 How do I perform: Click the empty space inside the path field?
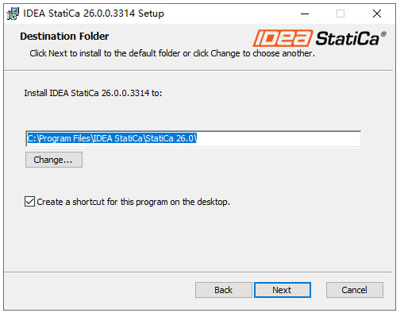click(x=279, y=138)
